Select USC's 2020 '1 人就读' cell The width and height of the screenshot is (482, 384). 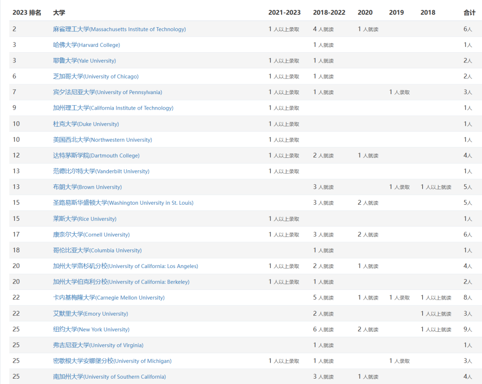368,376
